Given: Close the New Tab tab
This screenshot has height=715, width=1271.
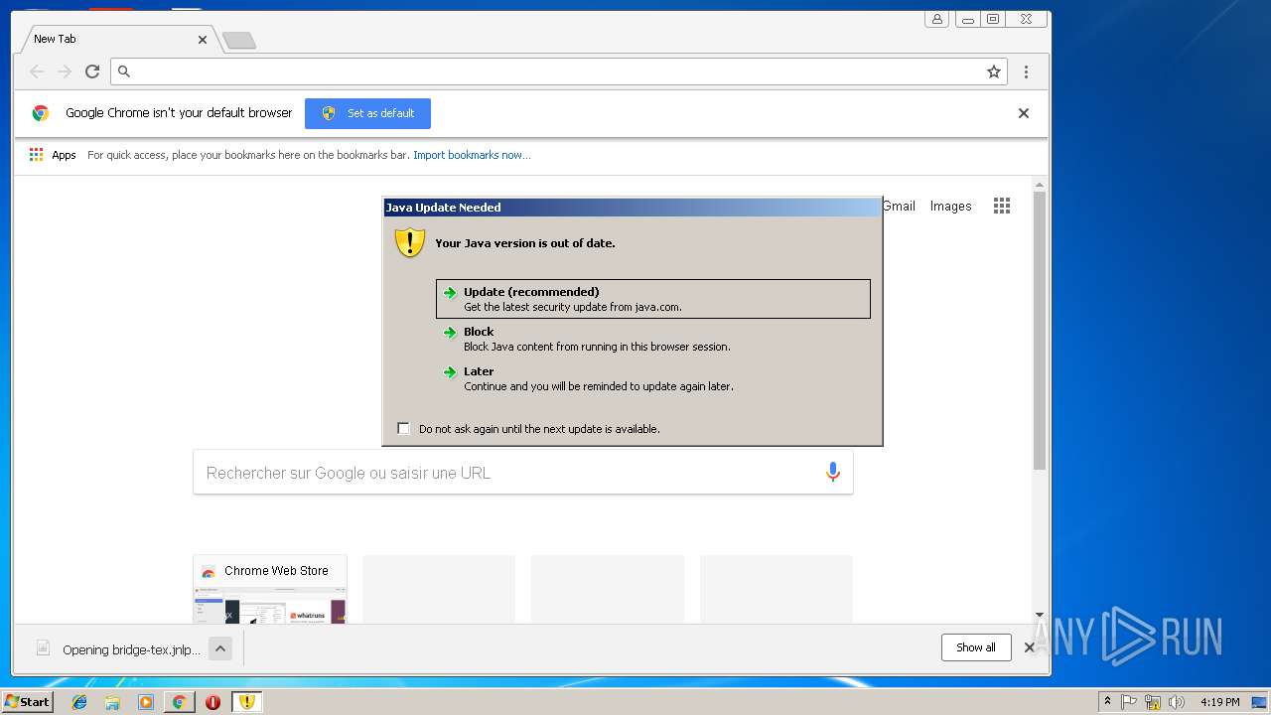Looking at the screenshot, I should pos(203,40).
